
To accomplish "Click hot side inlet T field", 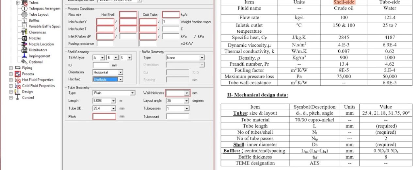I will [105, 29].
